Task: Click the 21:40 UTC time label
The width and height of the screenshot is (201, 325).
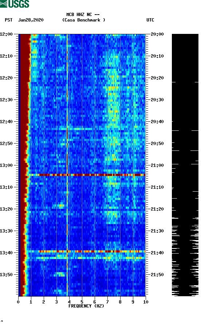Action: coord(157,253)
